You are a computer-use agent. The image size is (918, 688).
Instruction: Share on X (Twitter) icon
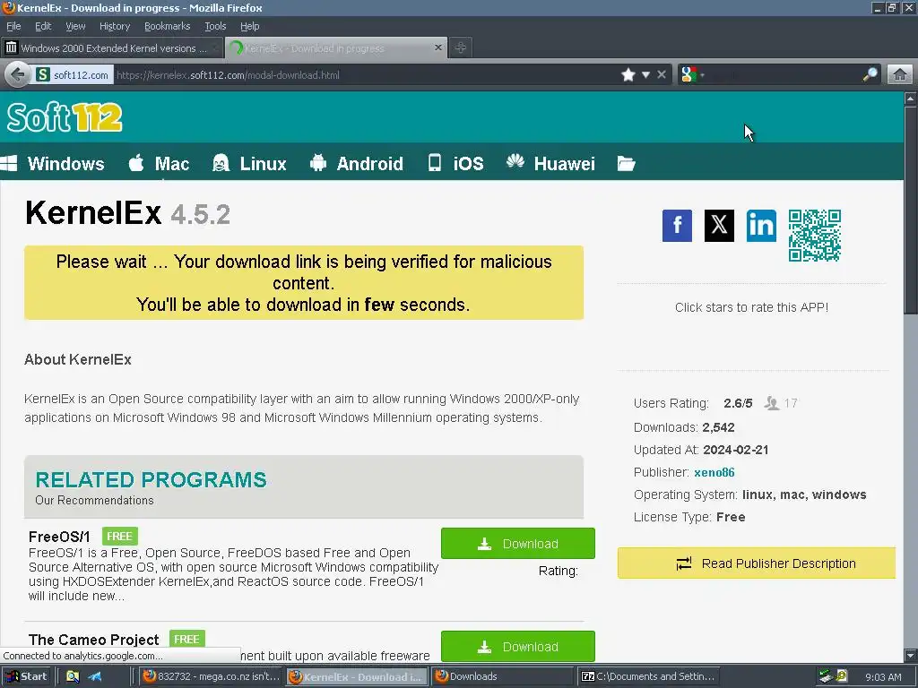tap(719, 225)
